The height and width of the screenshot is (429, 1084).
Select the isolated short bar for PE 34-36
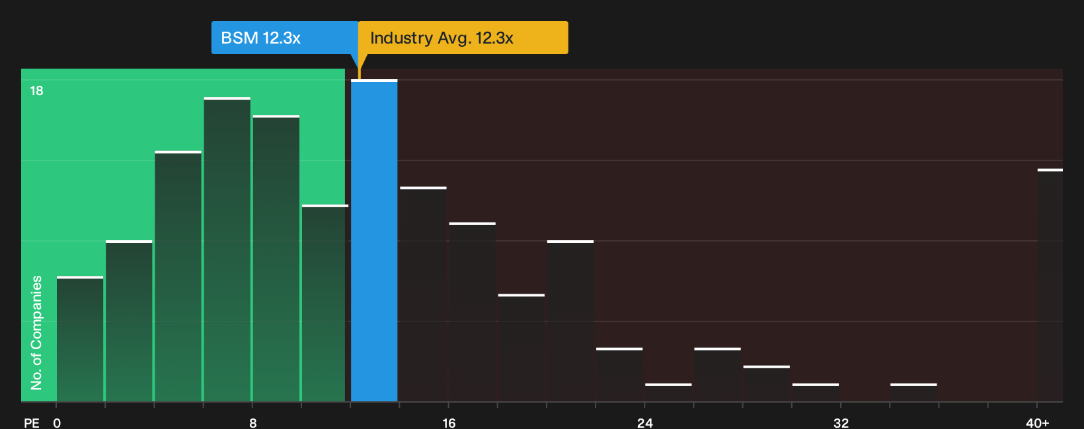point(913,393)
